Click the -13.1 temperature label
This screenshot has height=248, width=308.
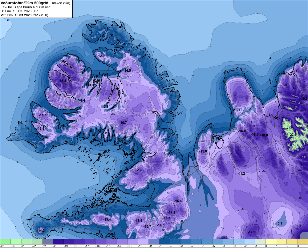point(237,110)
